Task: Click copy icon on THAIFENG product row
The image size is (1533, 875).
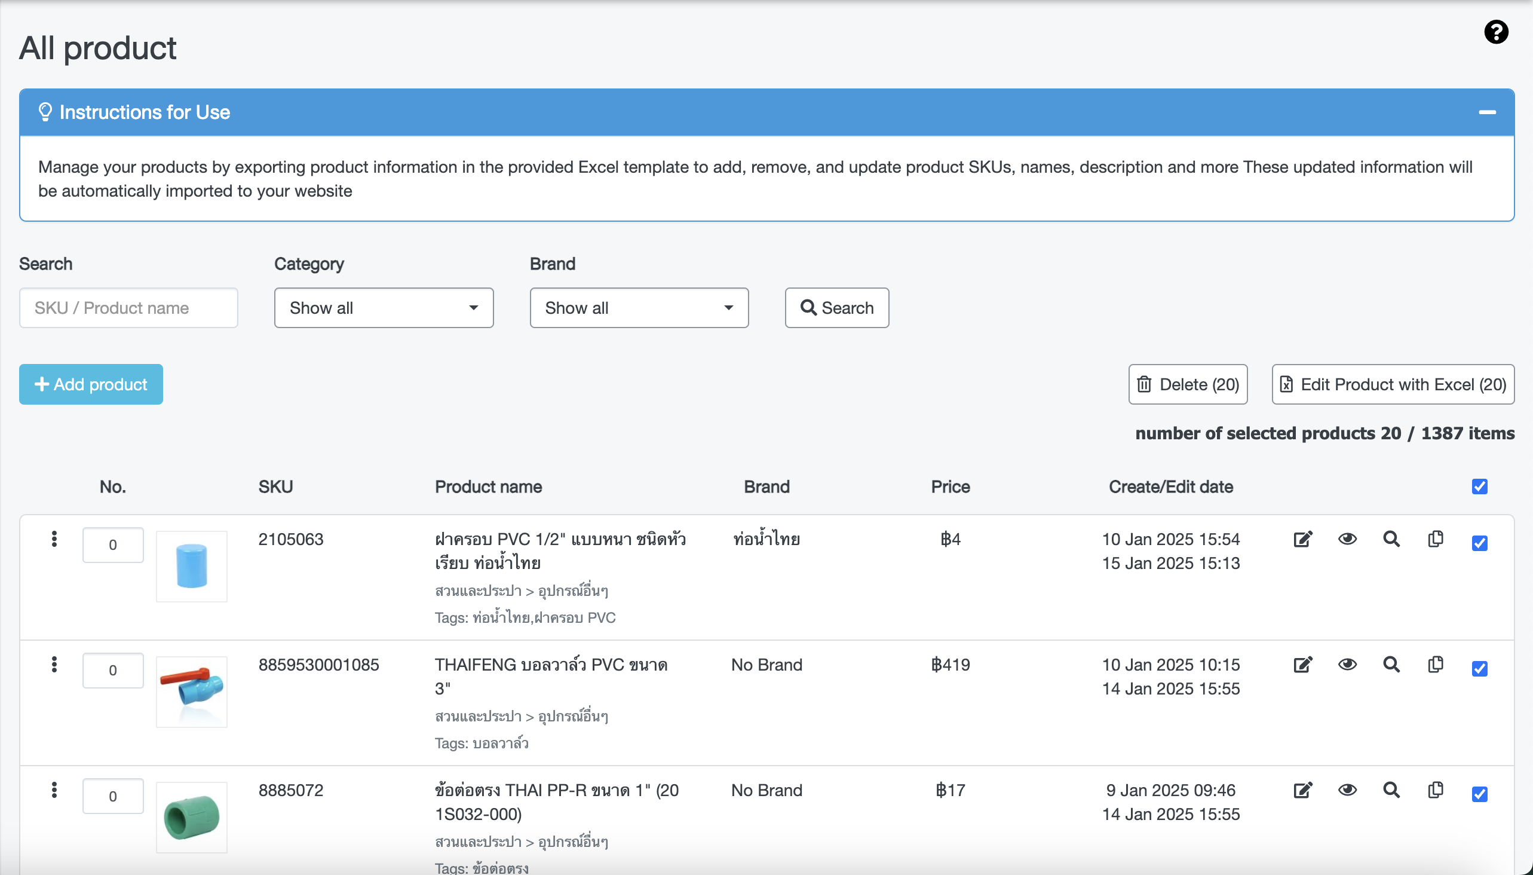Action: (1435, 664)
